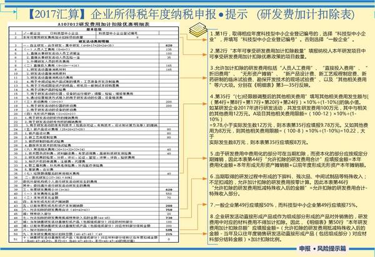The width and height of the screenshot is (375, 257).
Task: Click the stacked documents icon beside the notes
Action: [198, 30]
